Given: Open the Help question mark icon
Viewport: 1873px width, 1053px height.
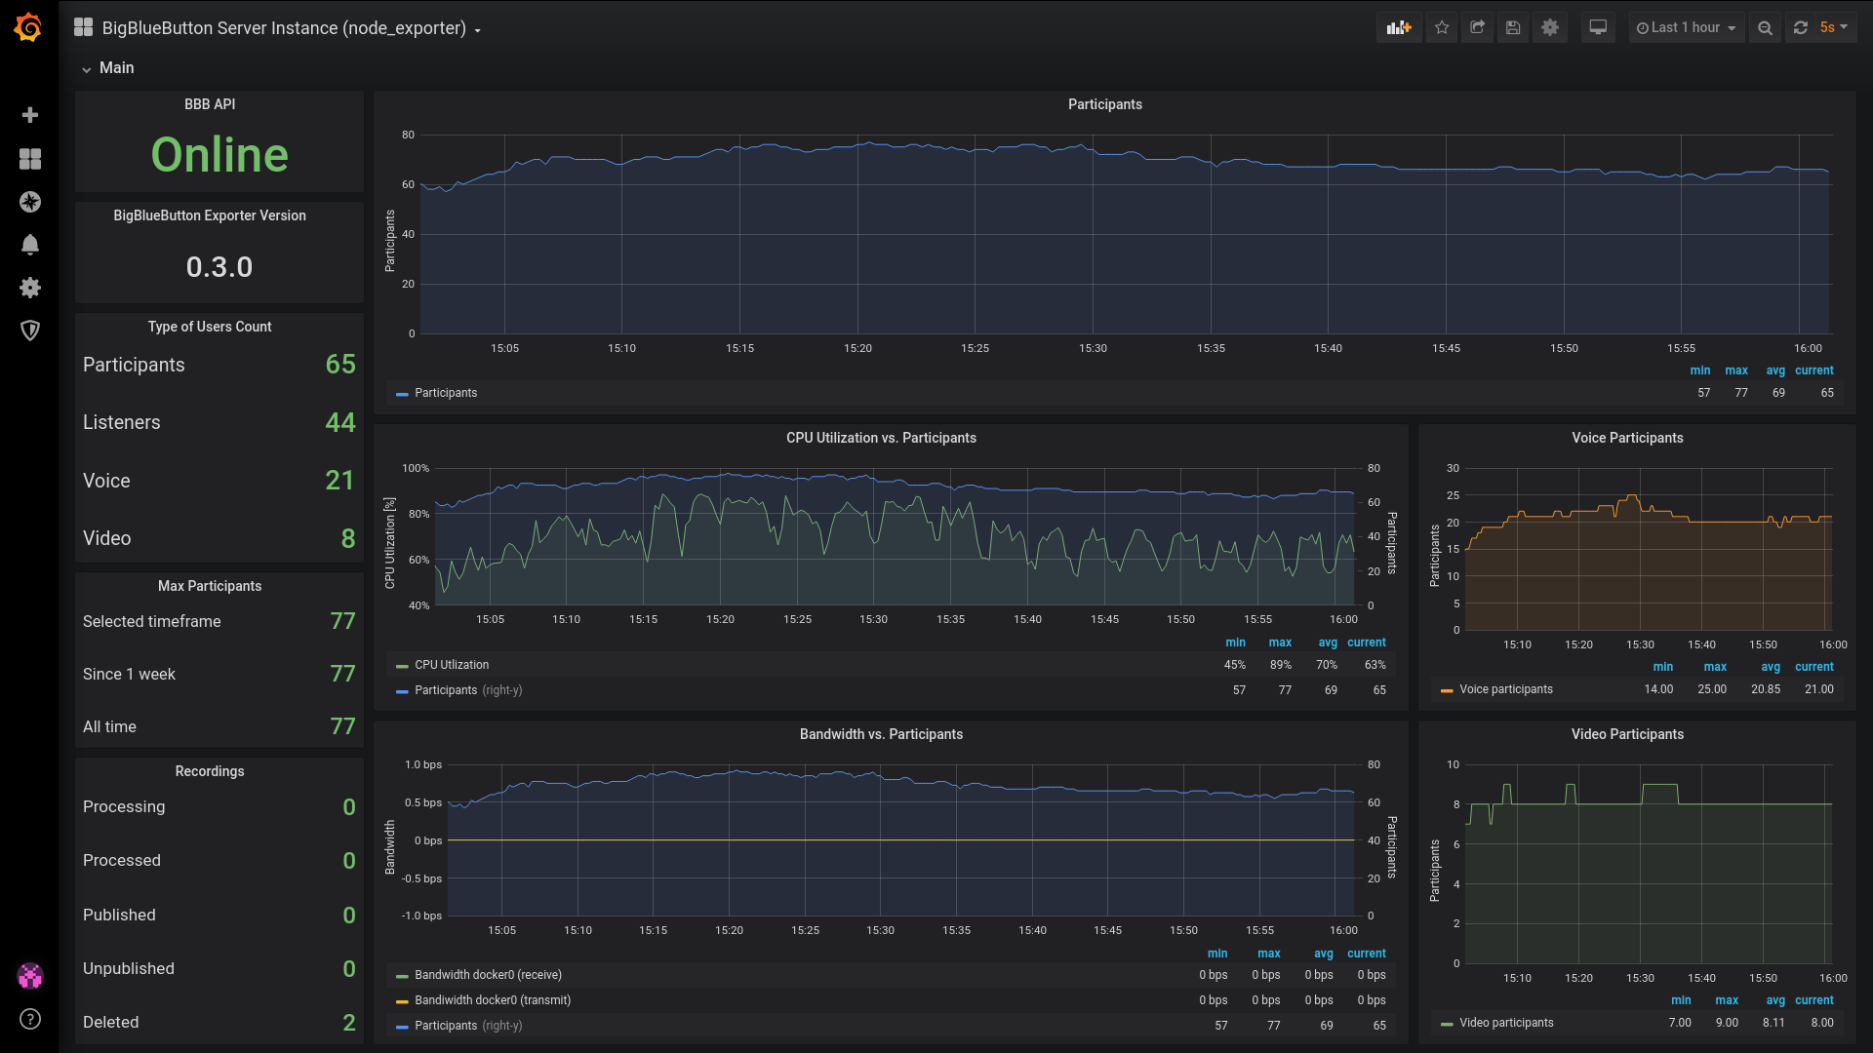Looking at the screenshot, I should pos(30,1019).
